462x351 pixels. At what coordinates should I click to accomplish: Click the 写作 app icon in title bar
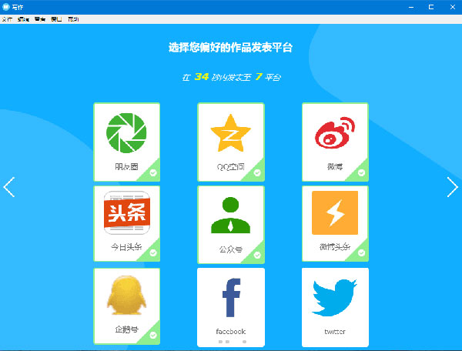tap(5, 7)
